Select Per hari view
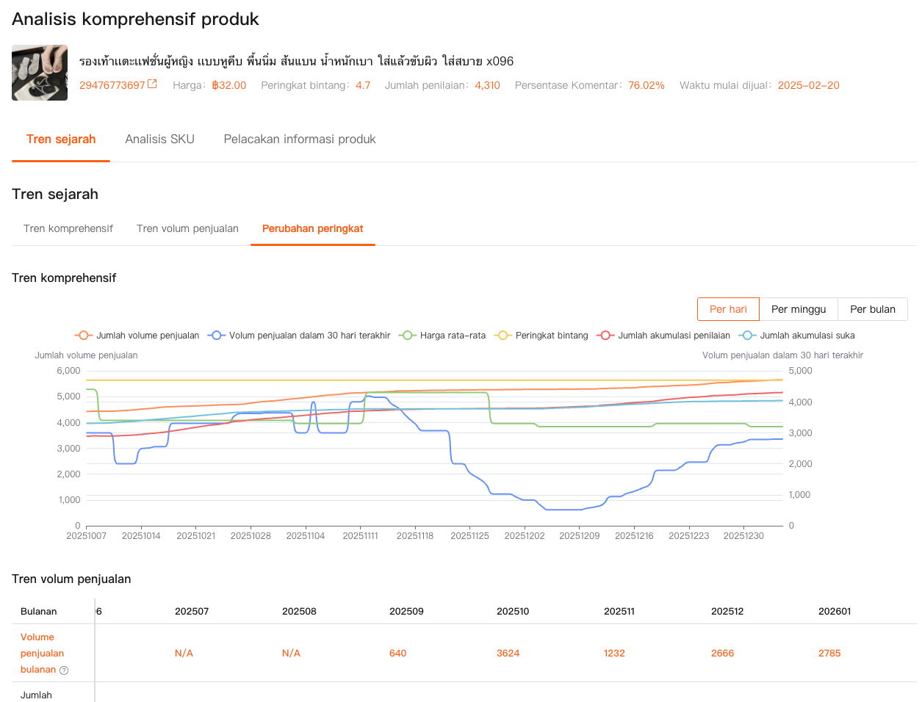922x702 pixels. click(728, 309)
